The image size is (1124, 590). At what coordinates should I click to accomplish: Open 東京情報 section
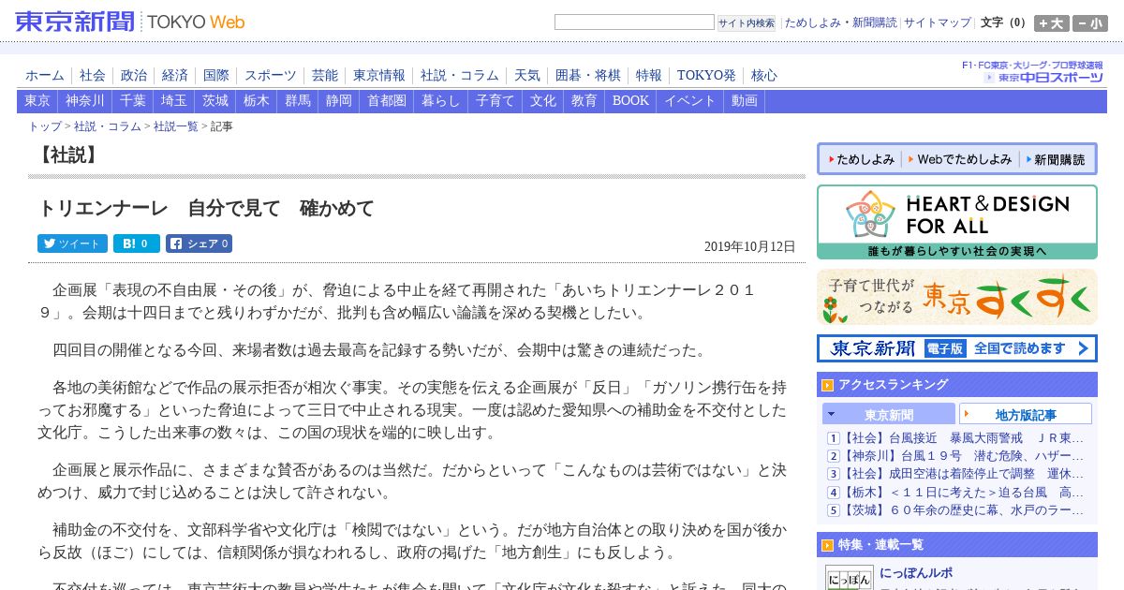[x=379, y=75]
